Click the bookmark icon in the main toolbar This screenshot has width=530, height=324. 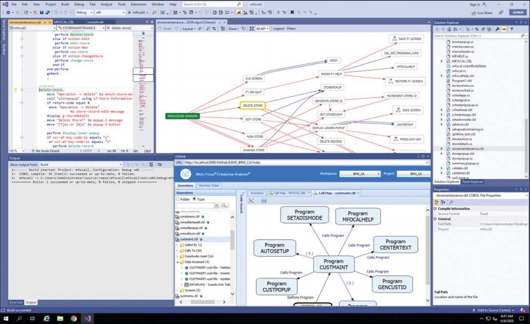click(292, 12)
